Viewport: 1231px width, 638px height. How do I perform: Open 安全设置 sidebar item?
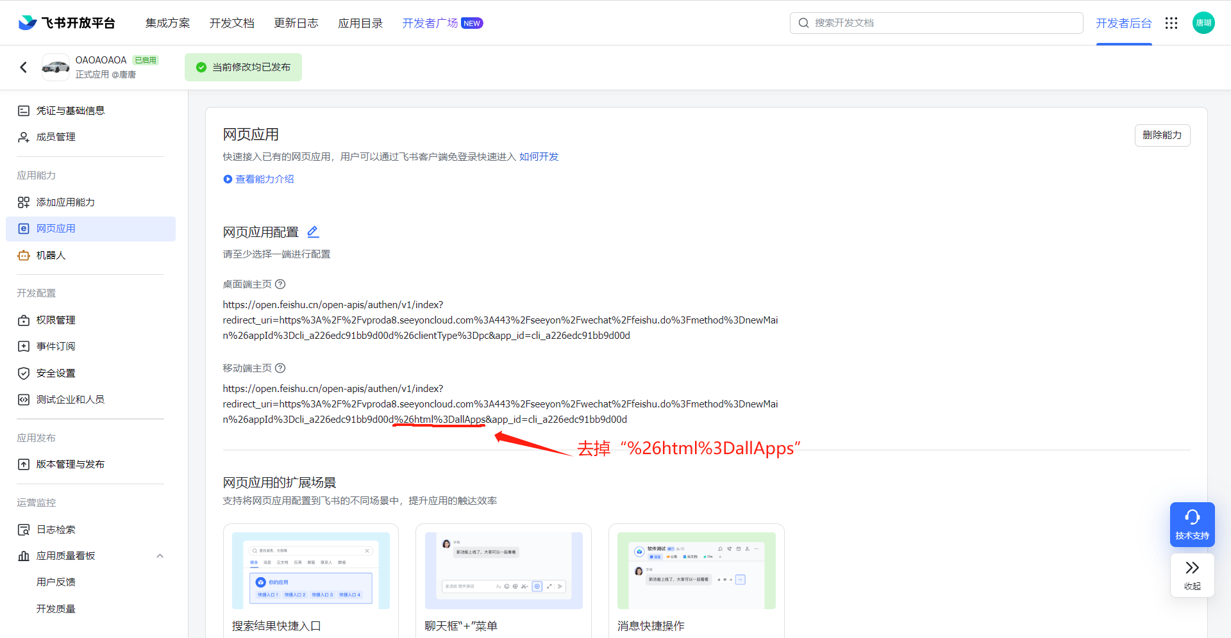90,373
